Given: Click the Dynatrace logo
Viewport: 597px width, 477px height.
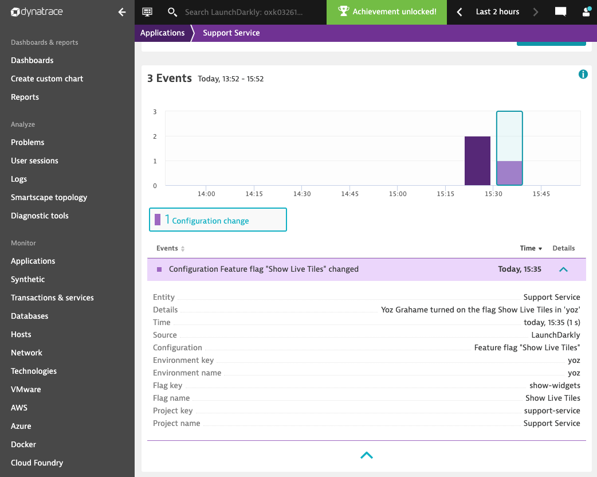Looking at the screenshot, I should coord(37,11).
